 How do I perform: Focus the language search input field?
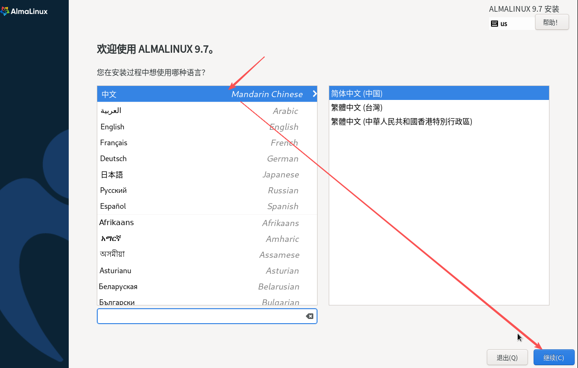tap(207, 316)
